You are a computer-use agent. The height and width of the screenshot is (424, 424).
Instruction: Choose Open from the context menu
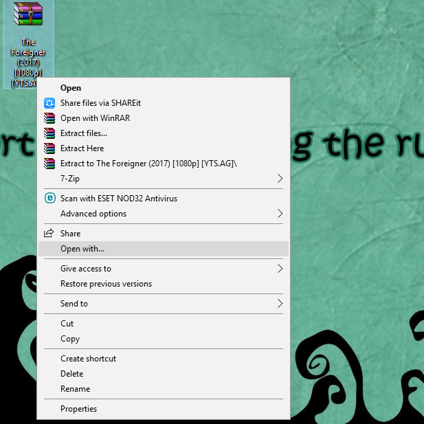coord(164,88)
